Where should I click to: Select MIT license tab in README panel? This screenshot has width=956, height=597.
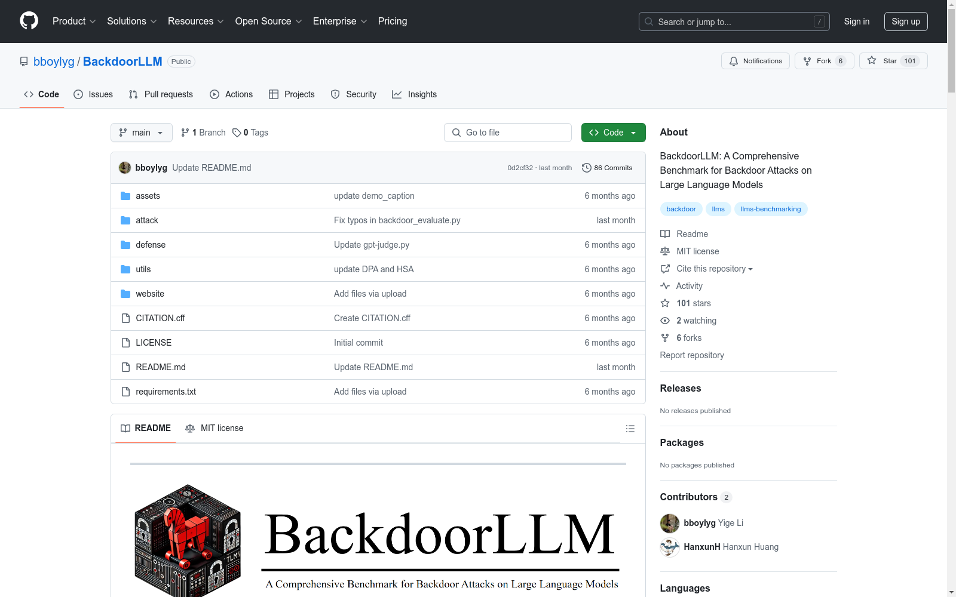pos(215,428)
